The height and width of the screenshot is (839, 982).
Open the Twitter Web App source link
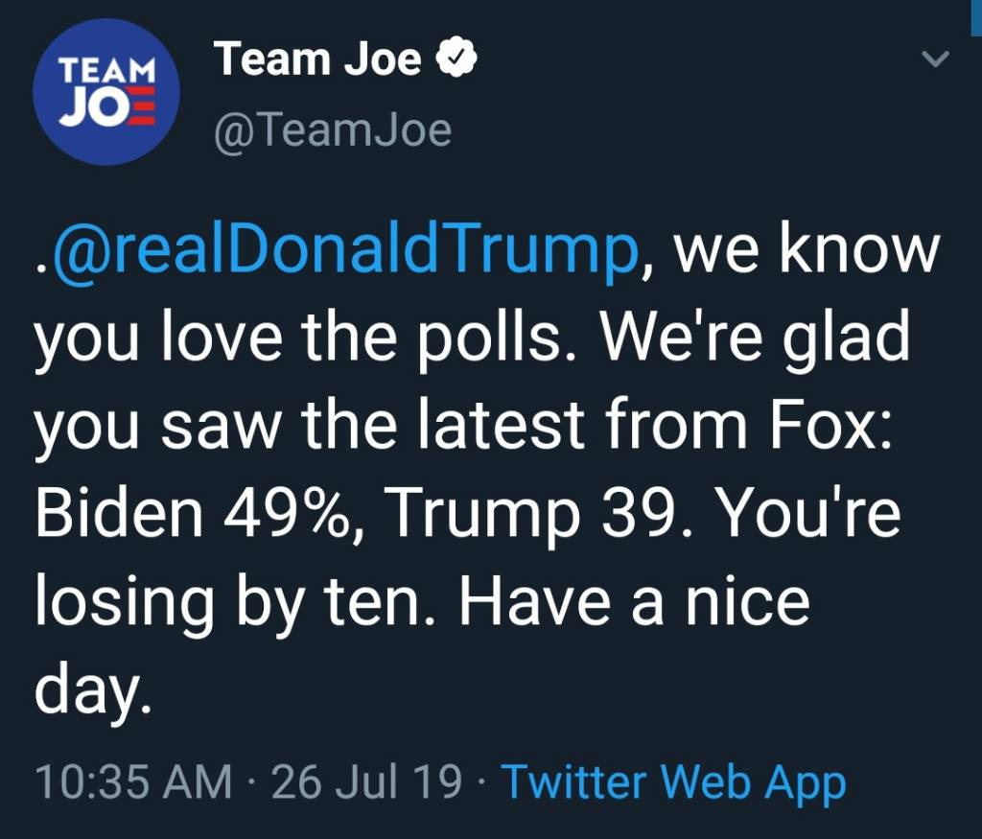tap(673, 781)
